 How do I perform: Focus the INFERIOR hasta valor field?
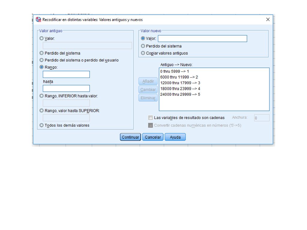[x=66, y=103]
